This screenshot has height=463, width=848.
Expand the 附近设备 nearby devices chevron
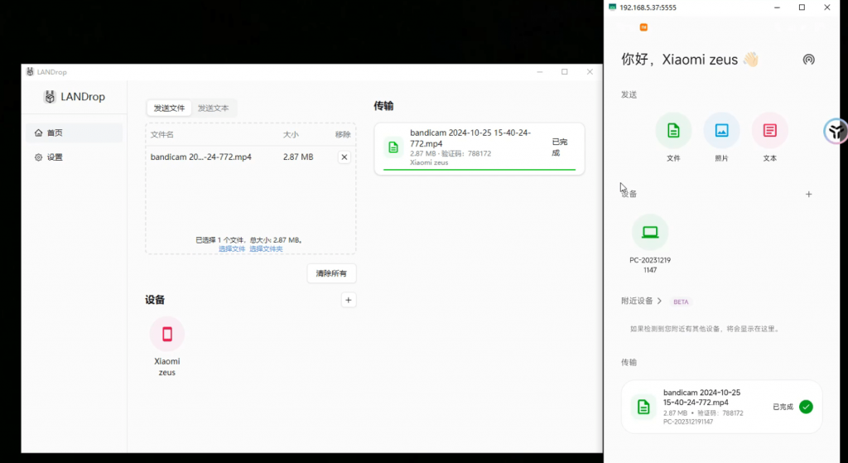(x=660, y=301)
